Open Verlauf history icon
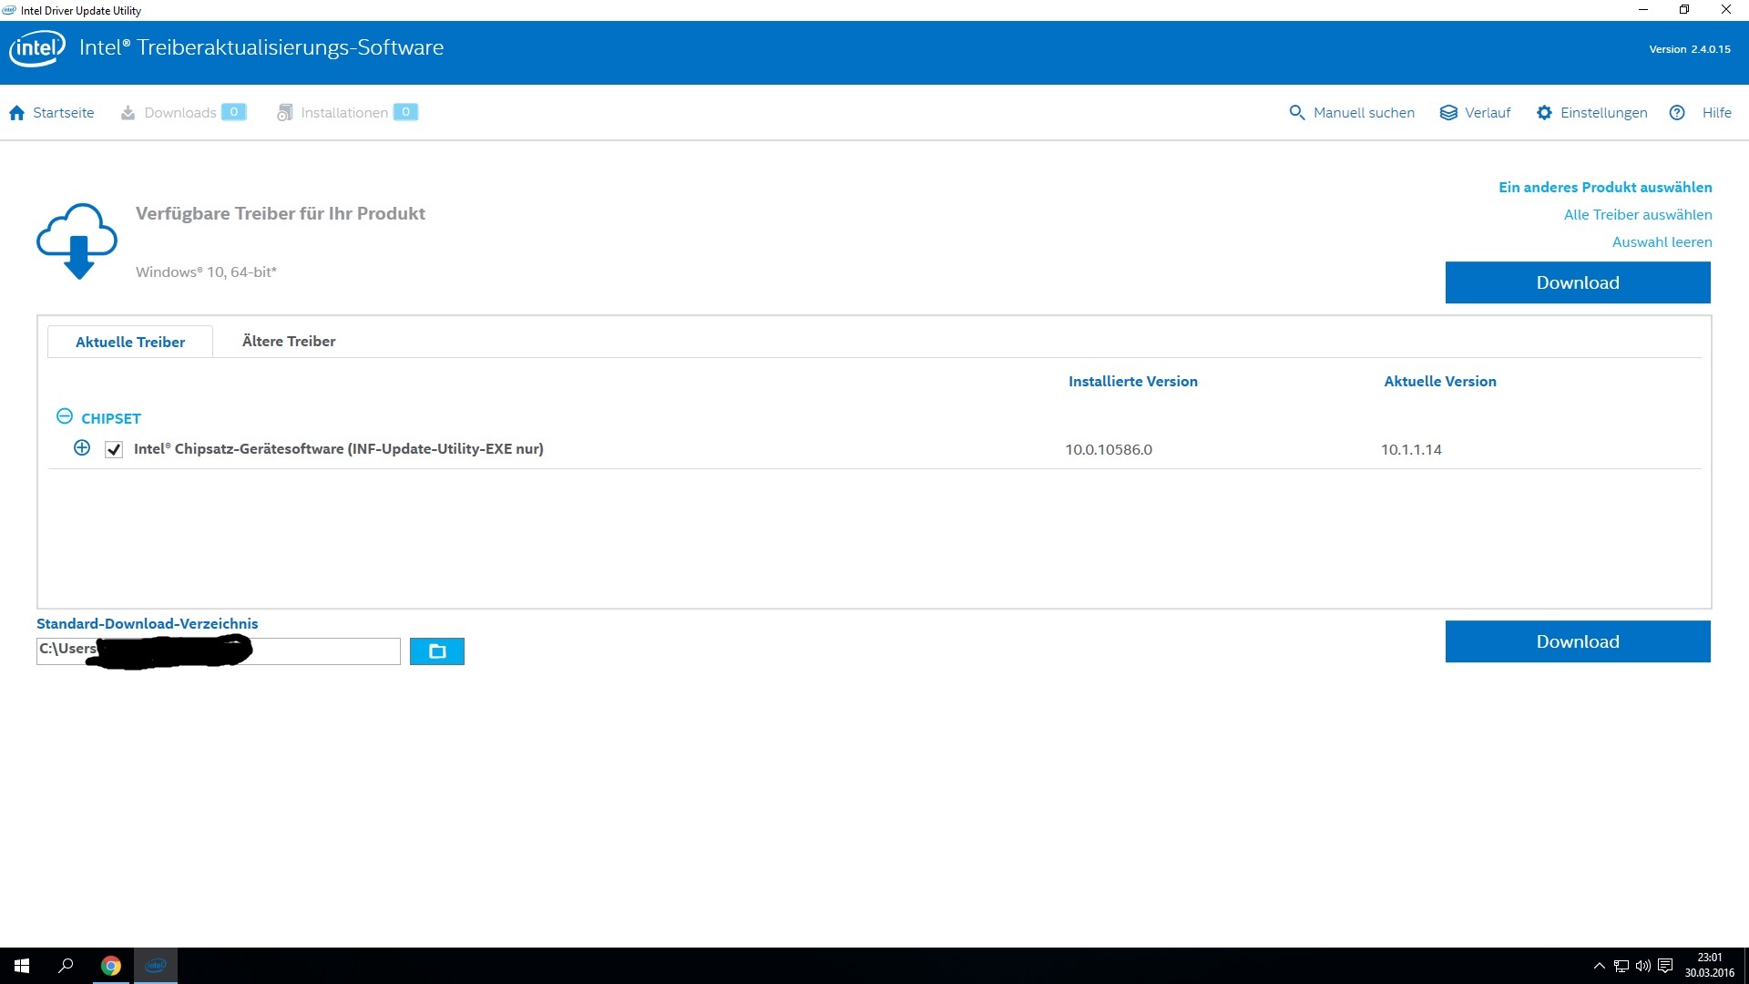The width and height of the screenshot is (1749, 984). (1448, 113)
